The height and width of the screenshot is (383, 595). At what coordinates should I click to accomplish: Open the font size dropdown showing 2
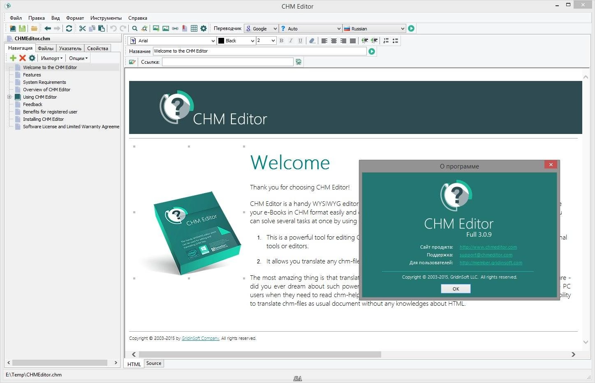[266, 41]
